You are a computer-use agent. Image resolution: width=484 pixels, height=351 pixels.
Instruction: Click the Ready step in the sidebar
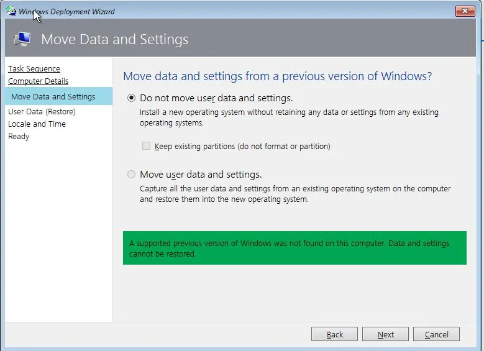point(19,137)
